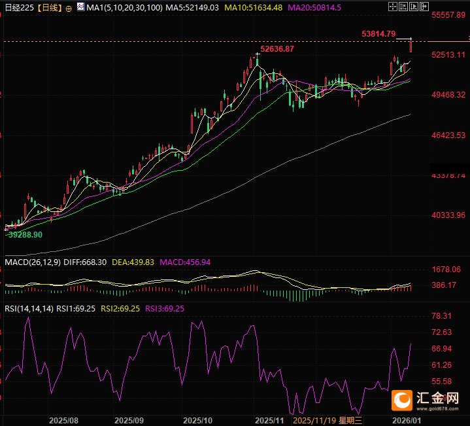Click the chart indicator icon before MA1
This screenshot has height=426, width=470.
tap(80, 7)
